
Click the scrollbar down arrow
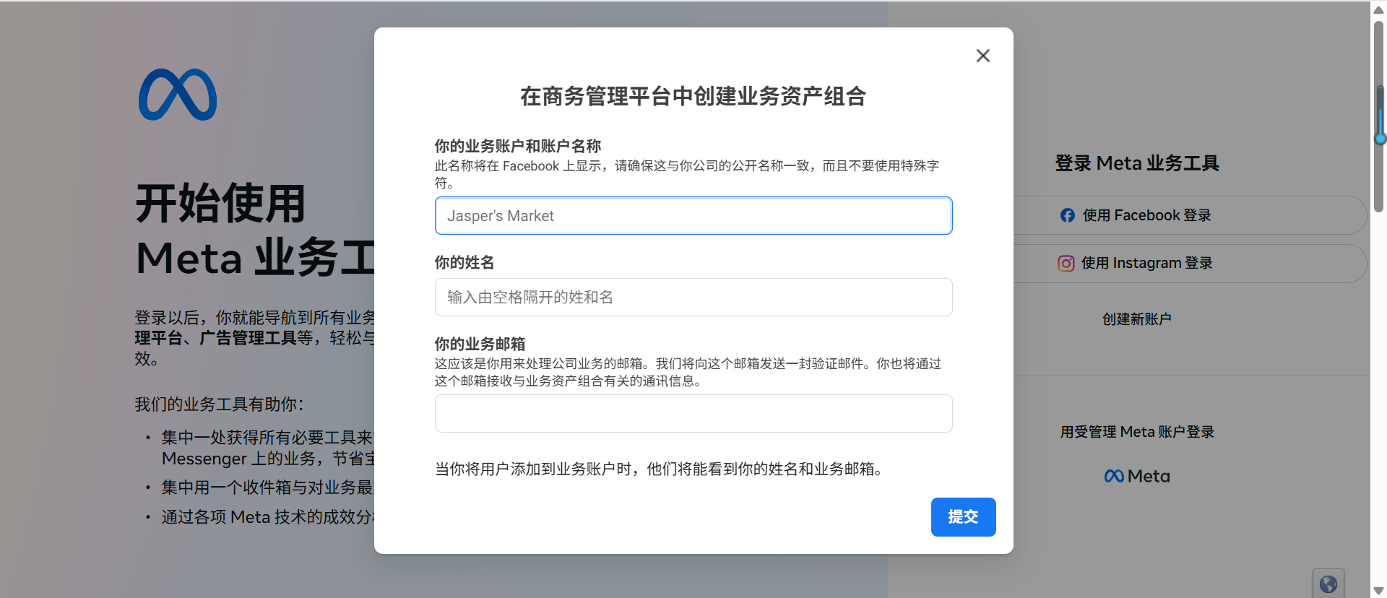(1378, 590)
